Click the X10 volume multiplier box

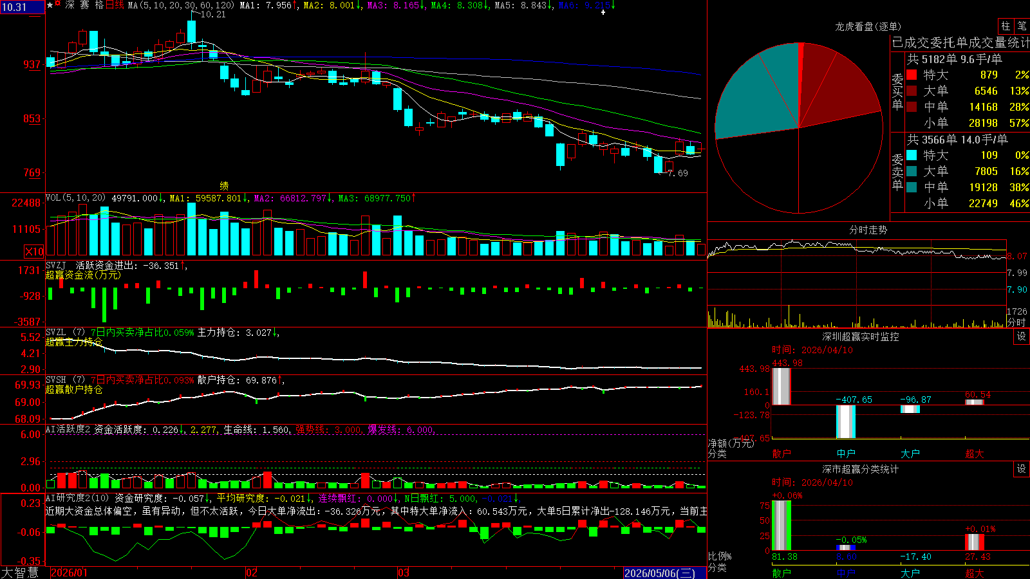pos(34,252)
